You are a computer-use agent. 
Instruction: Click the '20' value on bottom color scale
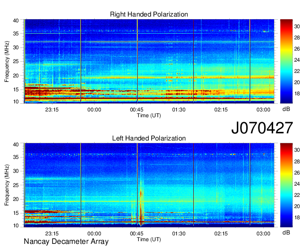(x=297, y=206)
